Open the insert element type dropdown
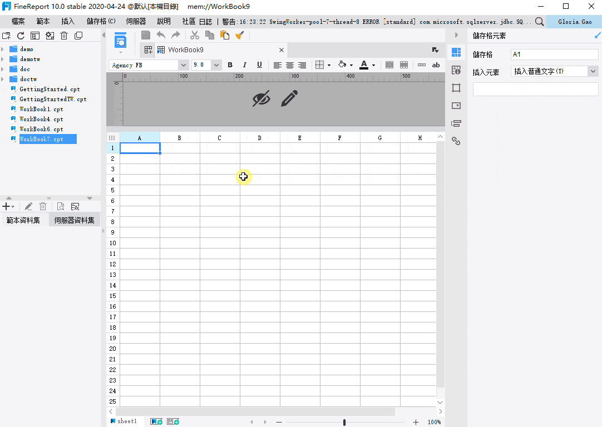 click(593, 71)
